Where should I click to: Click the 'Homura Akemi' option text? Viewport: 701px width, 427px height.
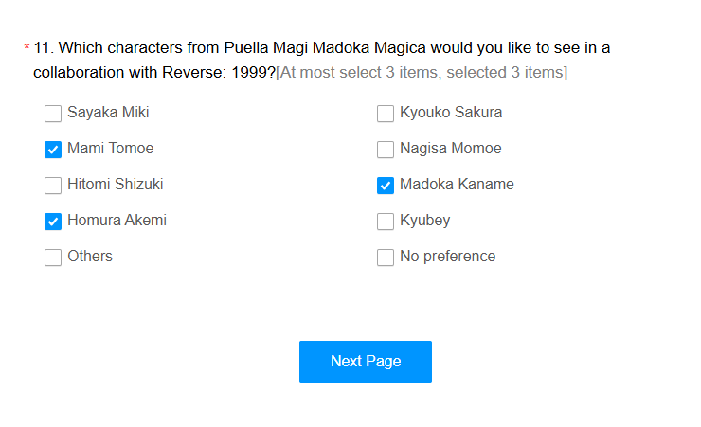coord(117,221)
